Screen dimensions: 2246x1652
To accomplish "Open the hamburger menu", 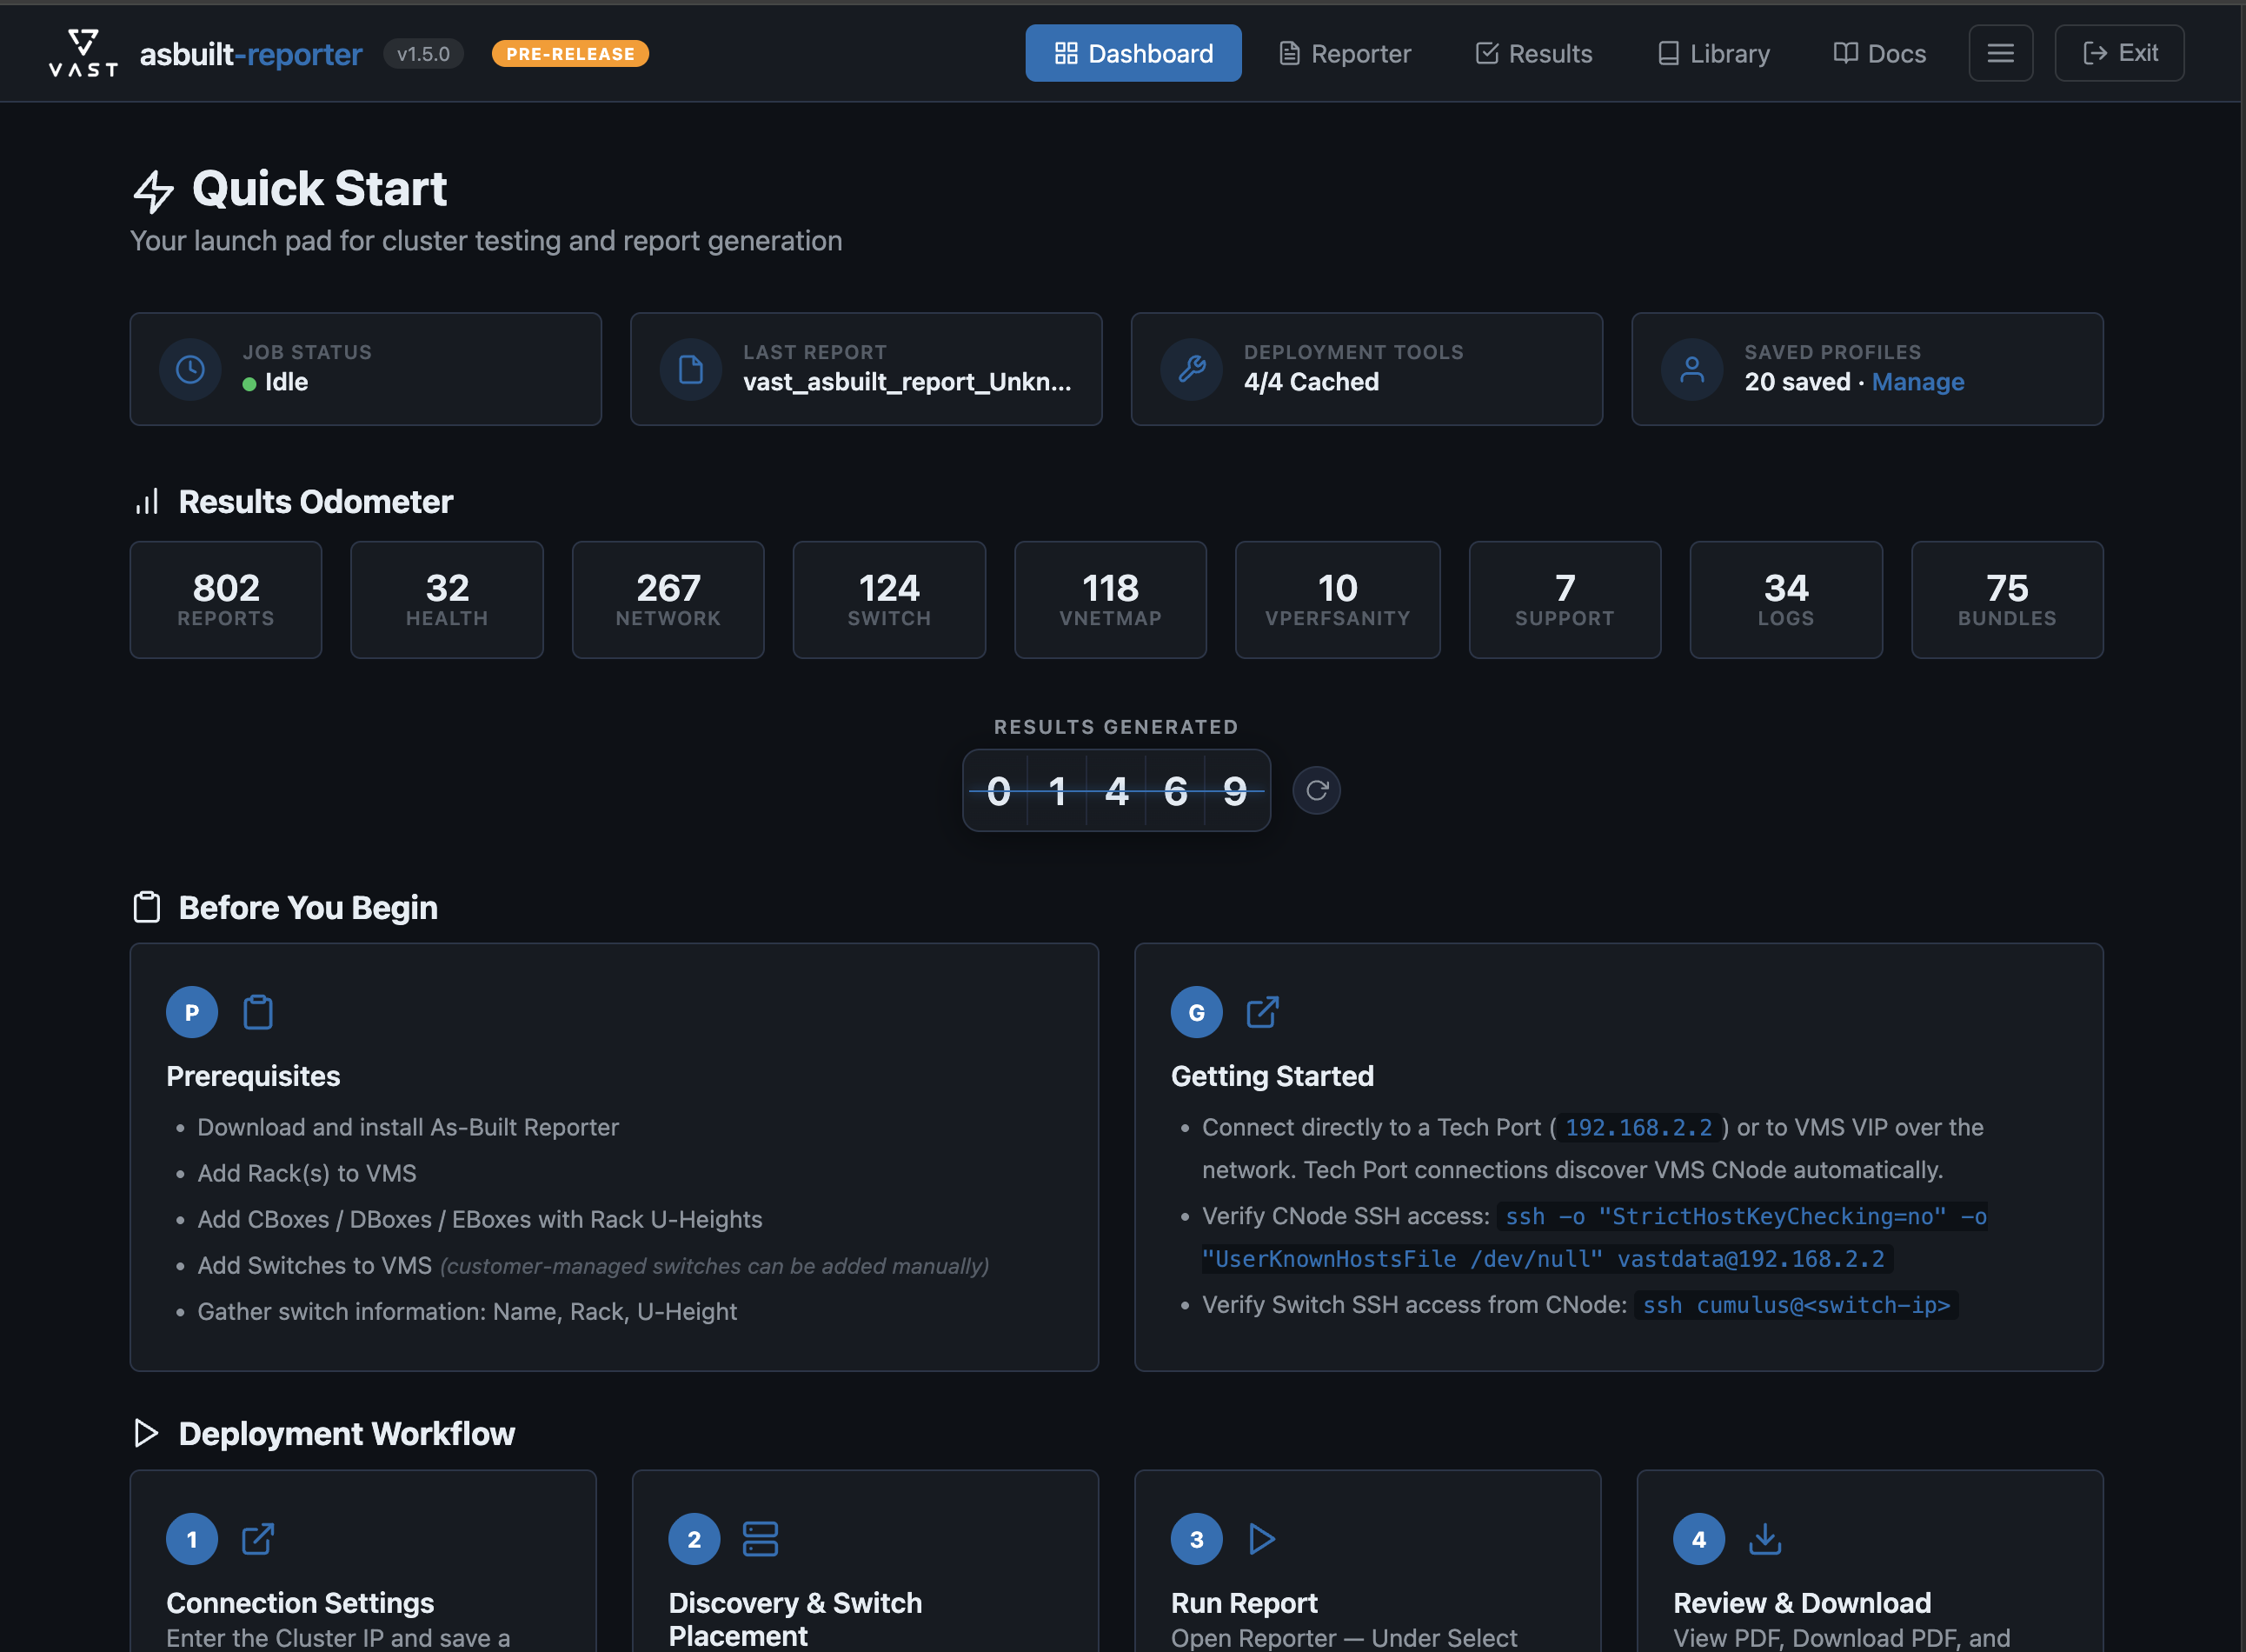I will click(x=2000, y=52).
